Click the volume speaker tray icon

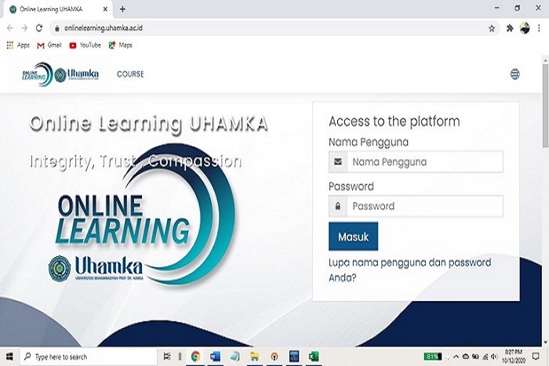pyautogui.click(x=494, y=357)
